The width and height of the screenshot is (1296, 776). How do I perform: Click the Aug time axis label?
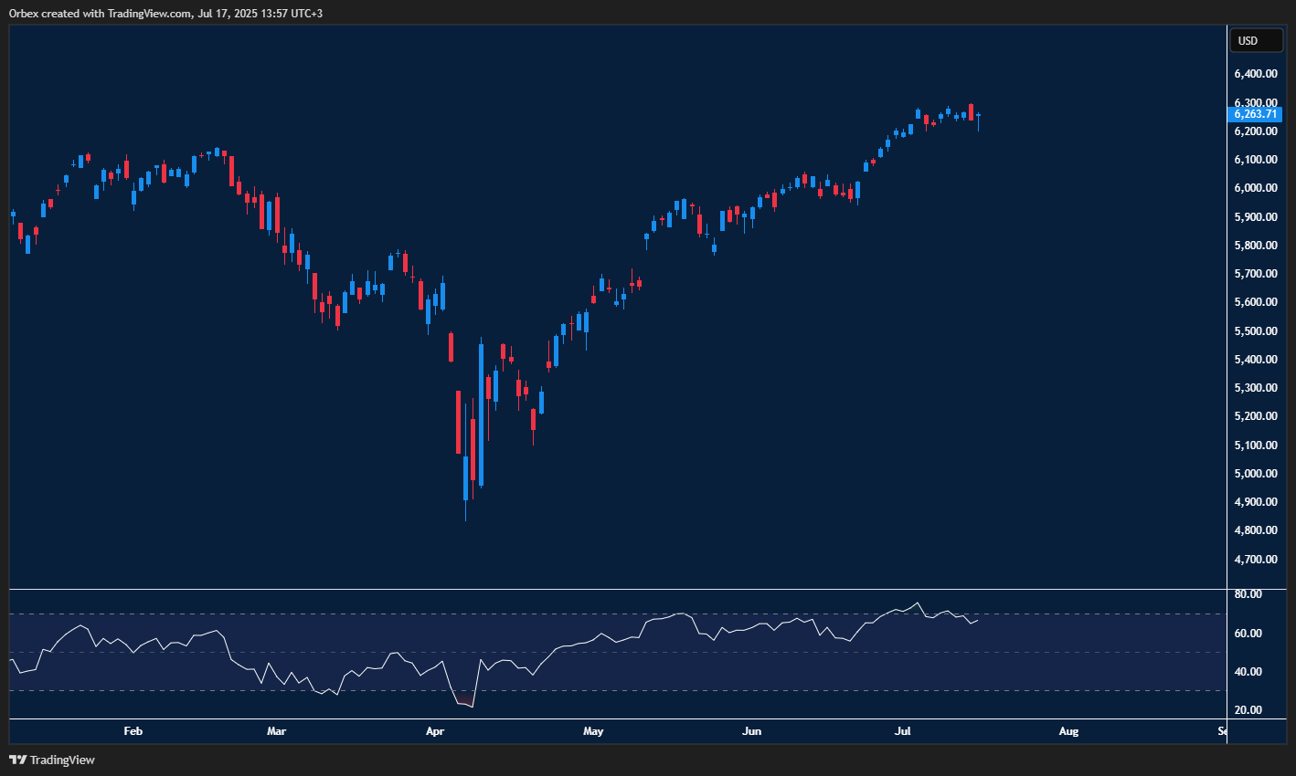tap(1068, 731)
